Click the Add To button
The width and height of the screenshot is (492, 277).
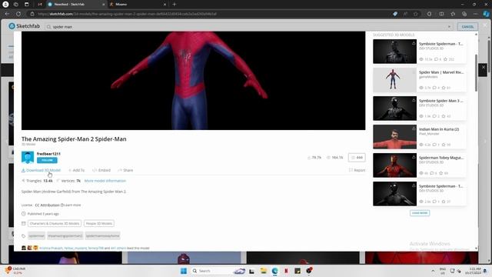[x=77, y=170]
